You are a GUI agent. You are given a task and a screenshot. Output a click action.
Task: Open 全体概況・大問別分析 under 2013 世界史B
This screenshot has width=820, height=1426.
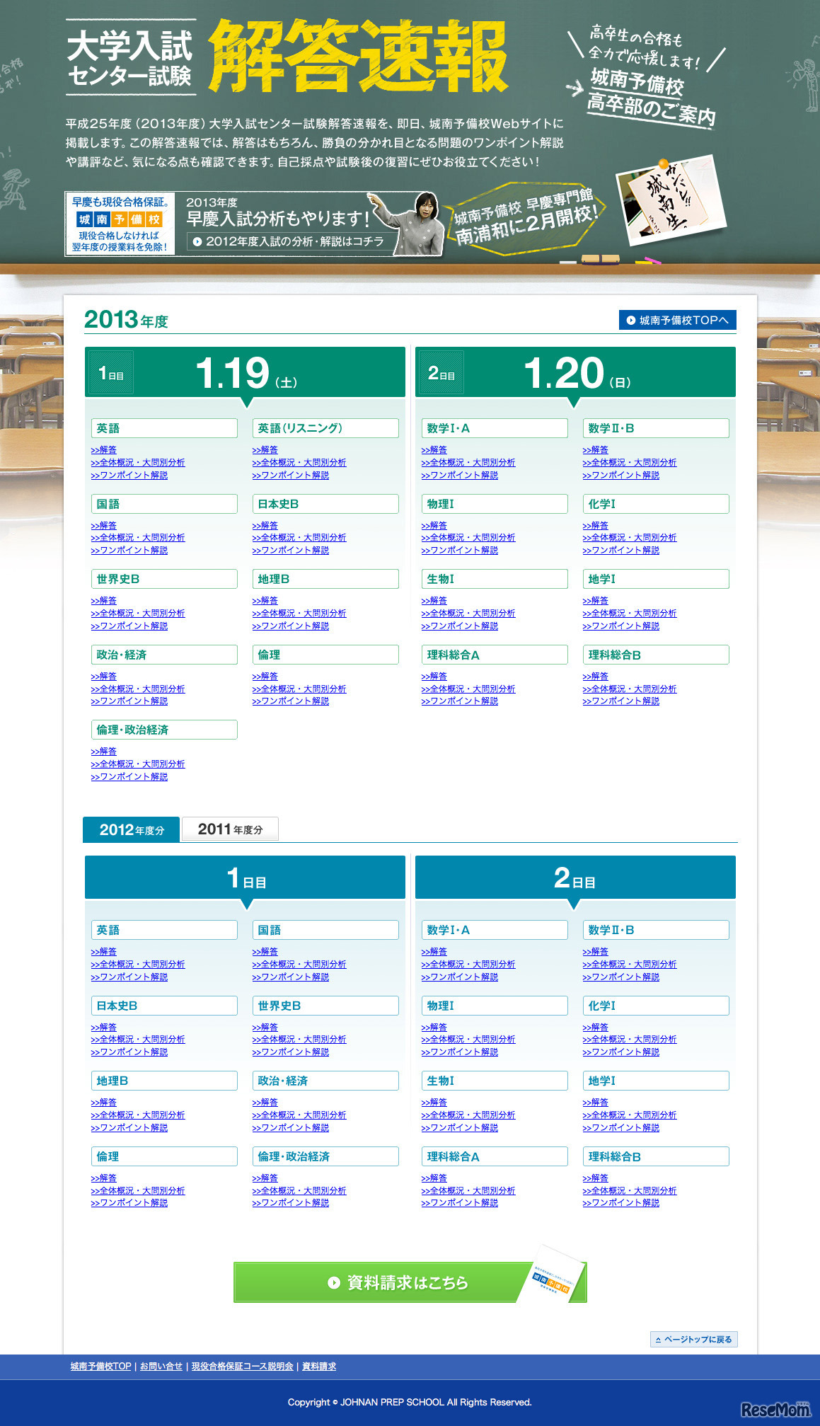pyautogui.click(x=137, y=613)
